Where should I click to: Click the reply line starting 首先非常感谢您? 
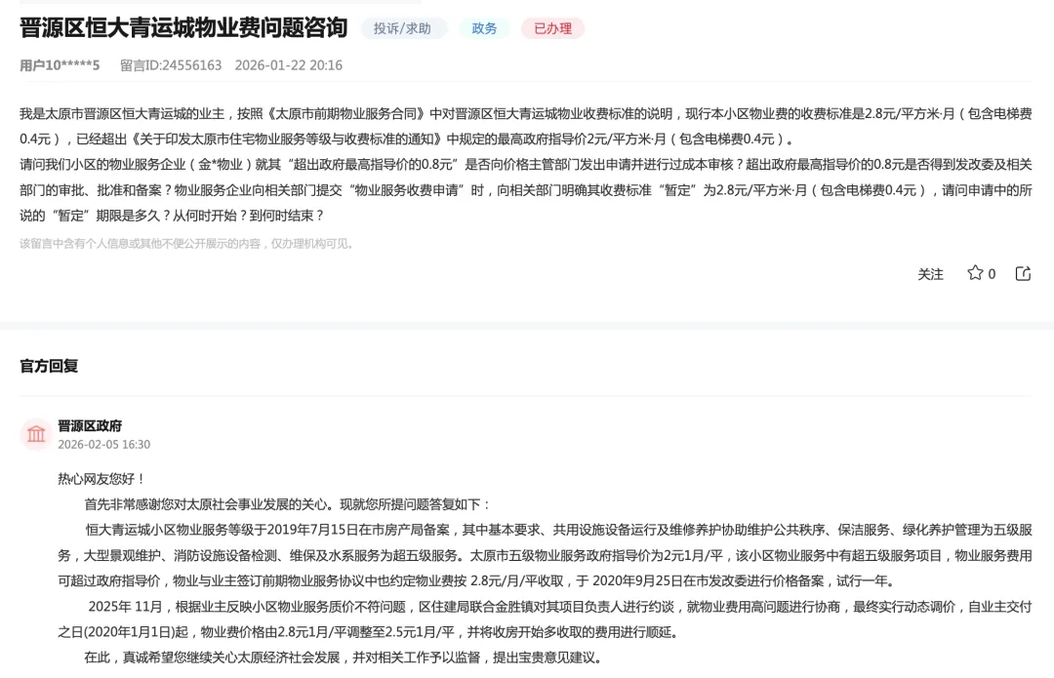tap(288, 504)
